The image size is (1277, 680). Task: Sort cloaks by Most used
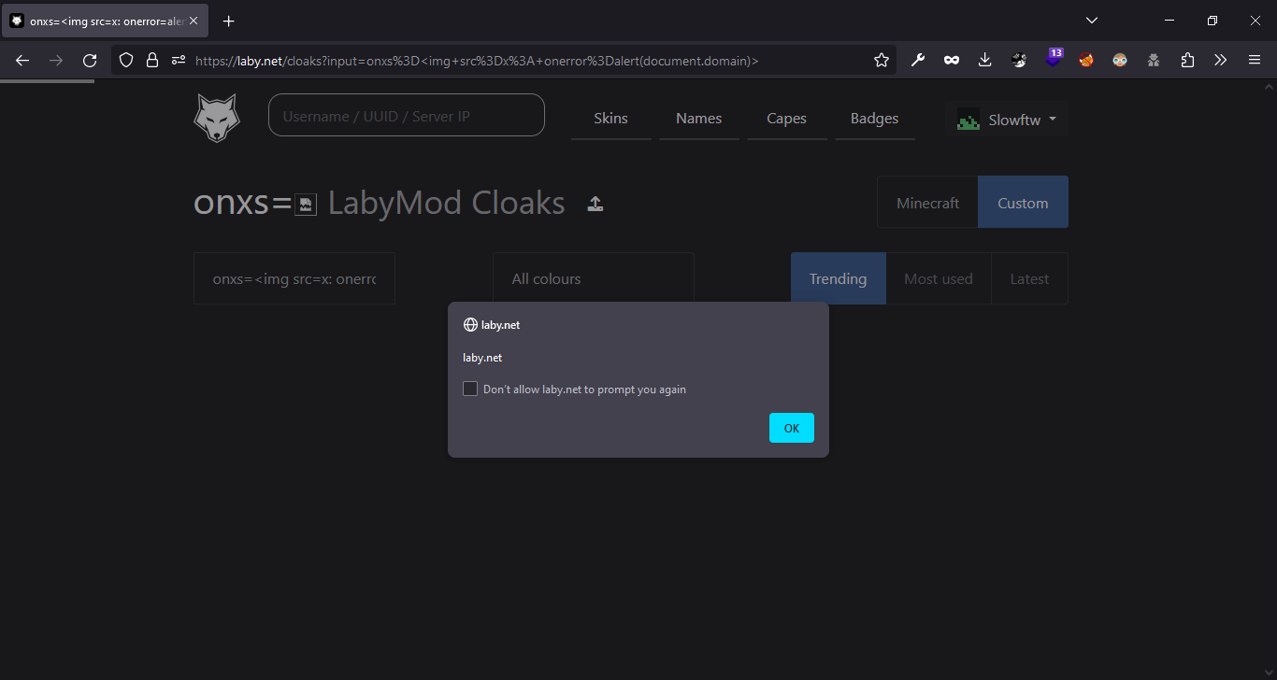[x=939, y=278]
